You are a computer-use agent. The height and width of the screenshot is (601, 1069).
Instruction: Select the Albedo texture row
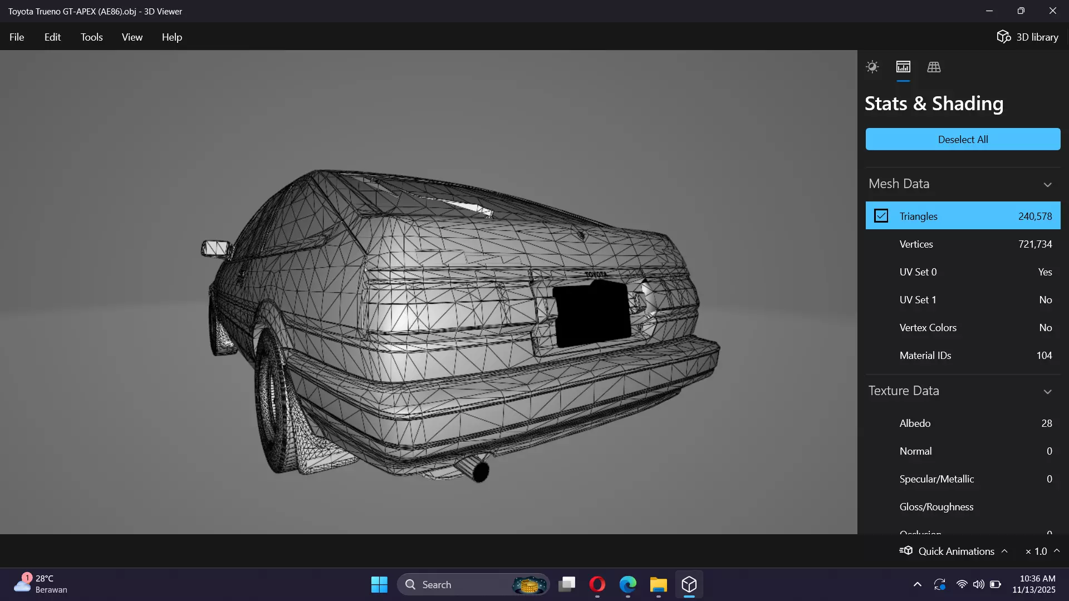pyautogui.click(x=963, y=423)
